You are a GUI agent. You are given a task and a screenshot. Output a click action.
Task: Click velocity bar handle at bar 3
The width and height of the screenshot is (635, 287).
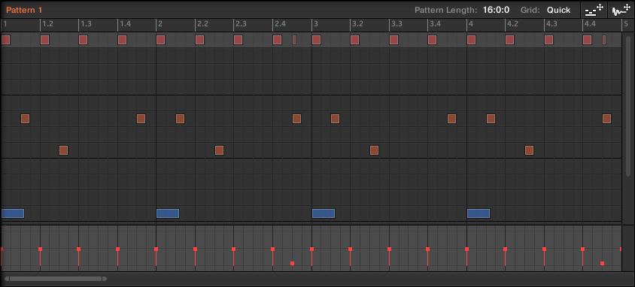311,249
